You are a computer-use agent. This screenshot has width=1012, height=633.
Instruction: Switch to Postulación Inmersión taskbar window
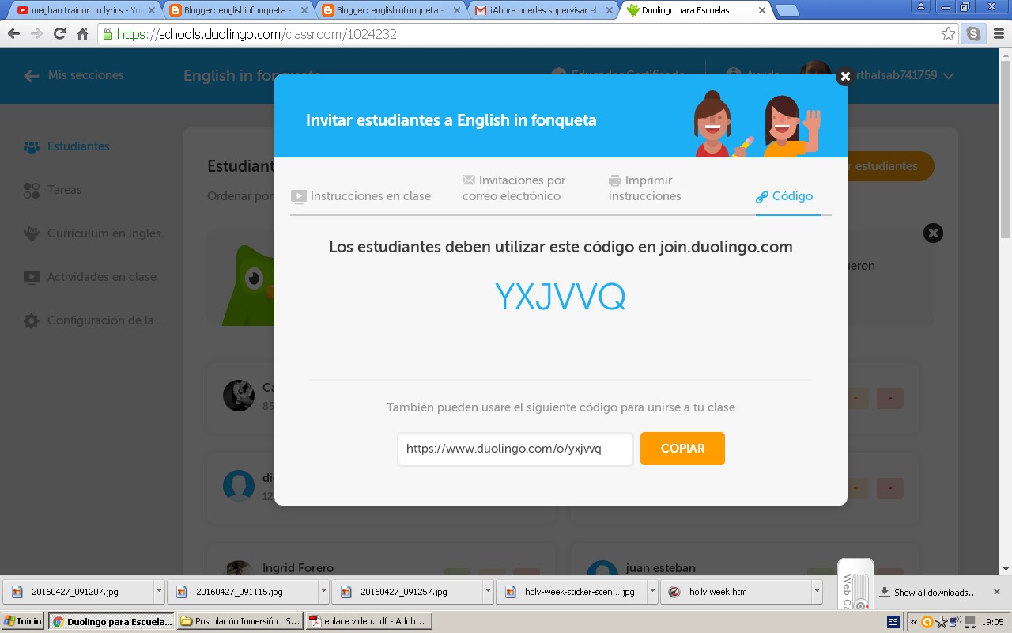(240, 621)
